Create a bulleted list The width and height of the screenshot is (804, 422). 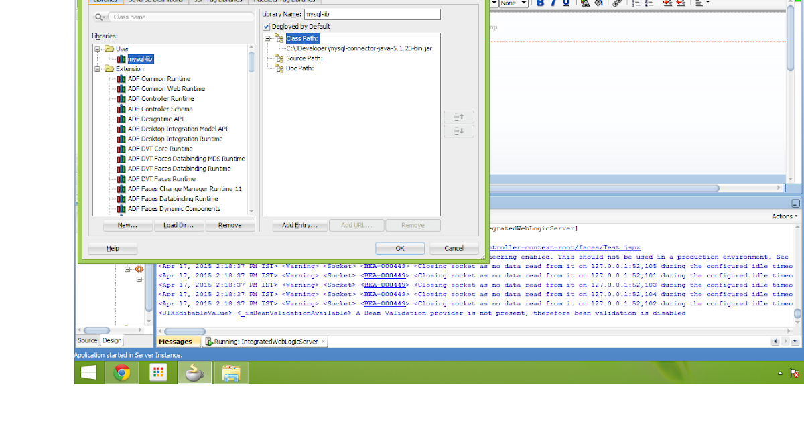point(648,3)
